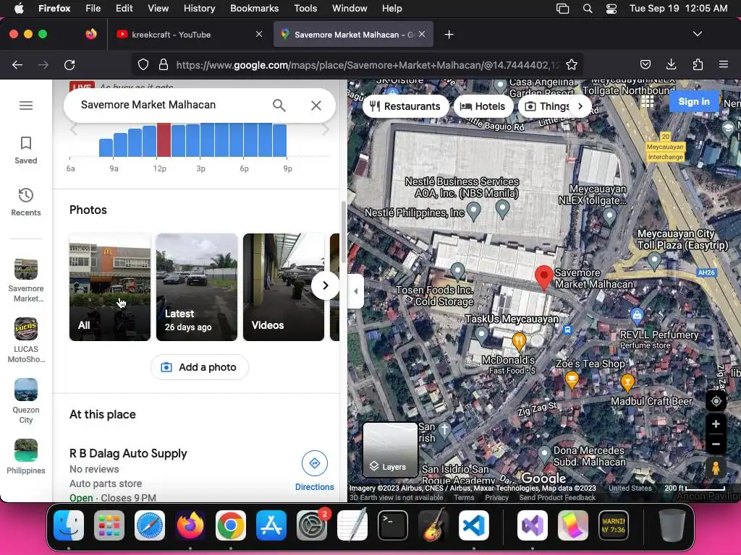This screenshot has width=741, height=555.
Task: Open the Videos thumbnail
Action: click(284, 287)
